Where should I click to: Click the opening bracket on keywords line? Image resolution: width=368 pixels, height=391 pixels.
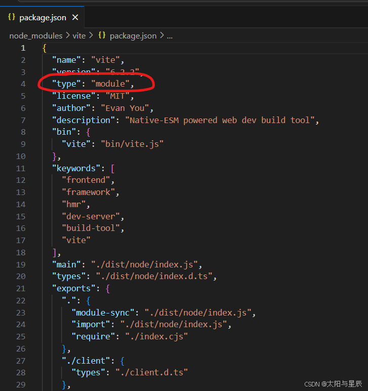coord(112,169)
